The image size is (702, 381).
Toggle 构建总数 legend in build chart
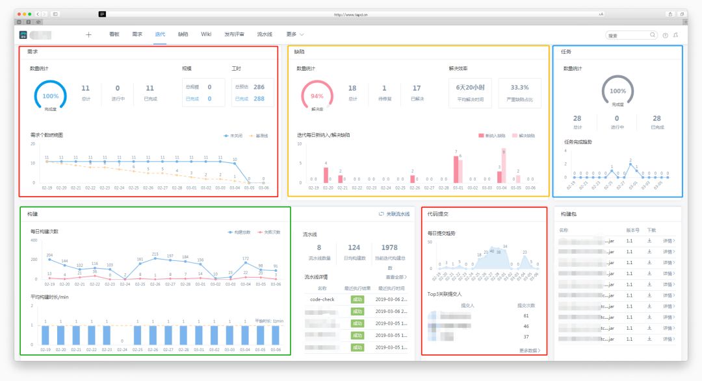click(x=239, y=232)
